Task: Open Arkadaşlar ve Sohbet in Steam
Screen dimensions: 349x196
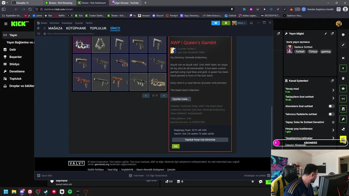Action: [257, 176]
